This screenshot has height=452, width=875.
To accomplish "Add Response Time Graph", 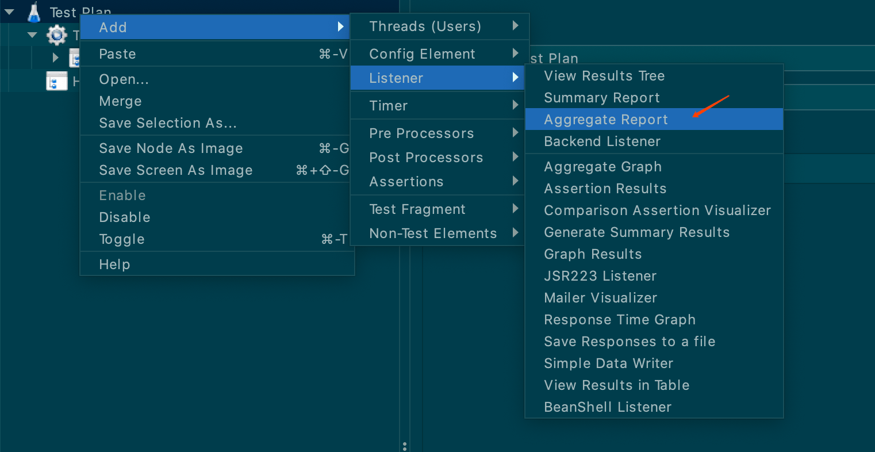I will 654,320.
